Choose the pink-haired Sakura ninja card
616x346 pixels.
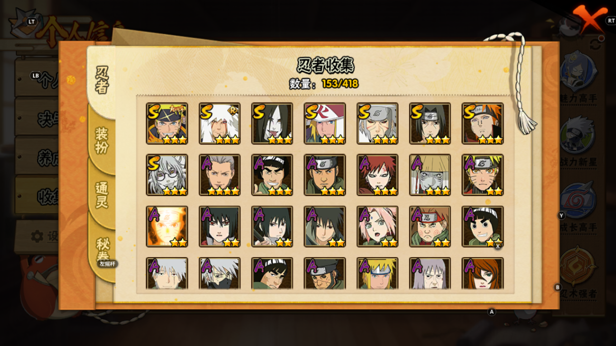click(x=377, y=227)
